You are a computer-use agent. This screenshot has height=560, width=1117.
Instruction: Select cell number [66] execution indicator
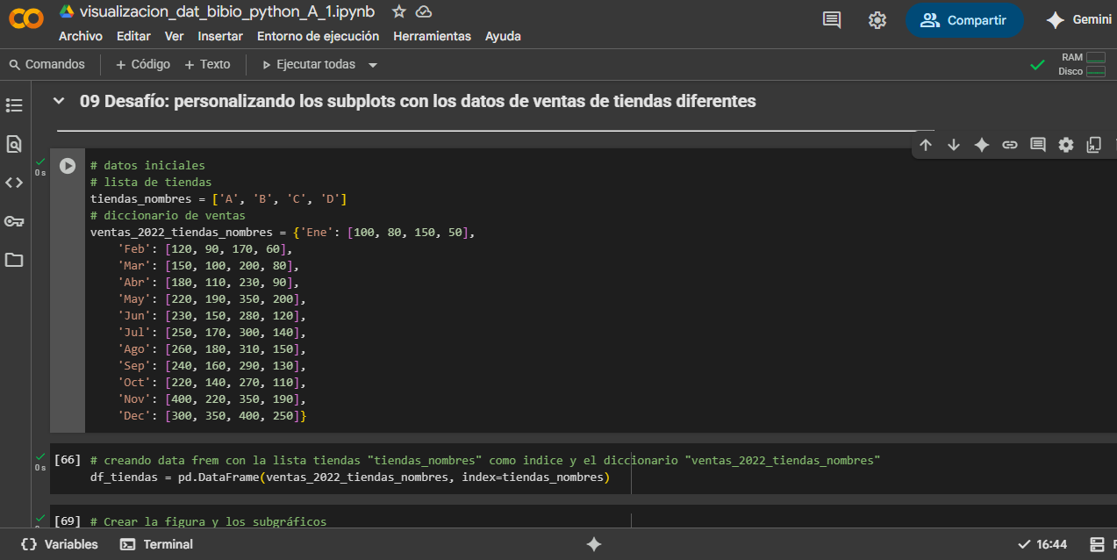pyautogui.click(x=68, y=460)
